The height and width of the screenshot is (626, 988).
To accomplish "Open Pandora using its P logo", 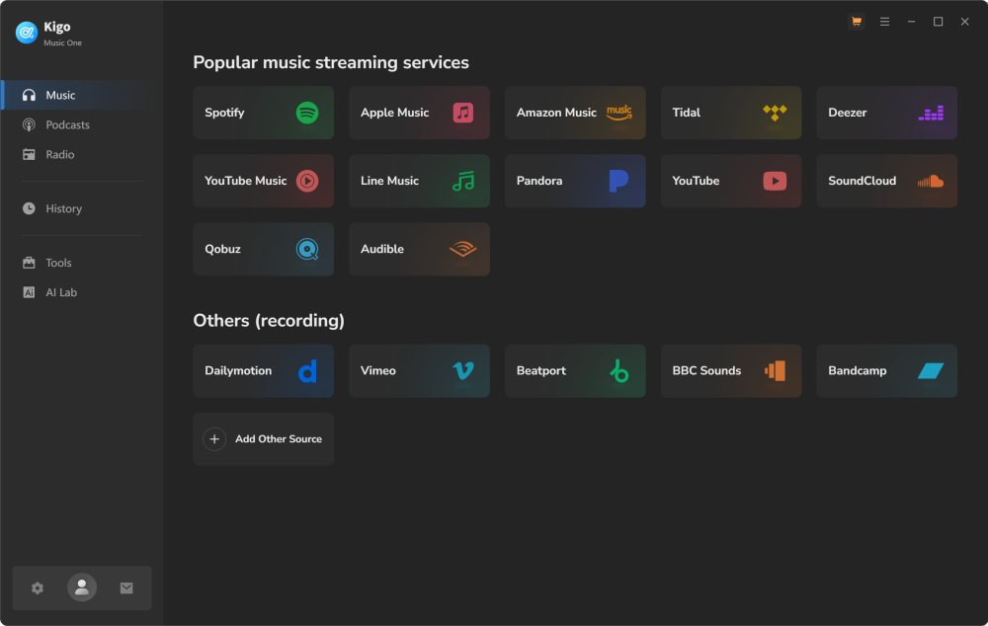I will (618, 181).
